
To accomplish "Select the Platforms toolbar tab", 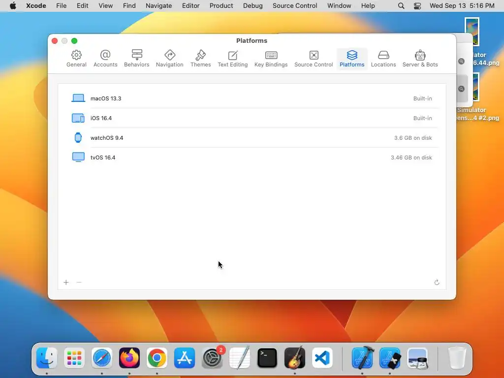I will [352, 59].
